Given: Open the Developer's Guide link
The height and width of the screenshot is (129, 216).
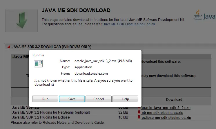Looking at the screenshot, I should tap(89, 123).
